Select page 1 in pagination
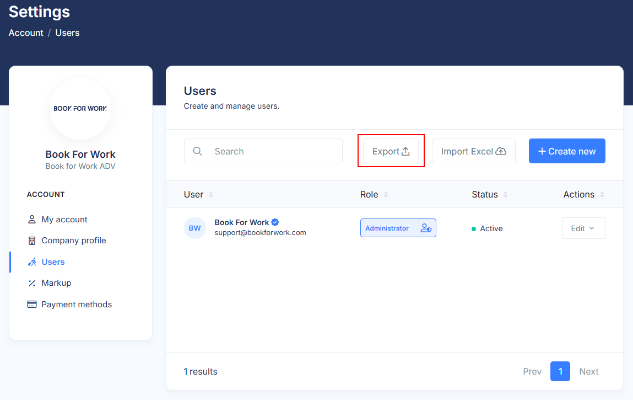The image size is (633, 400). [x=560, y=371]
